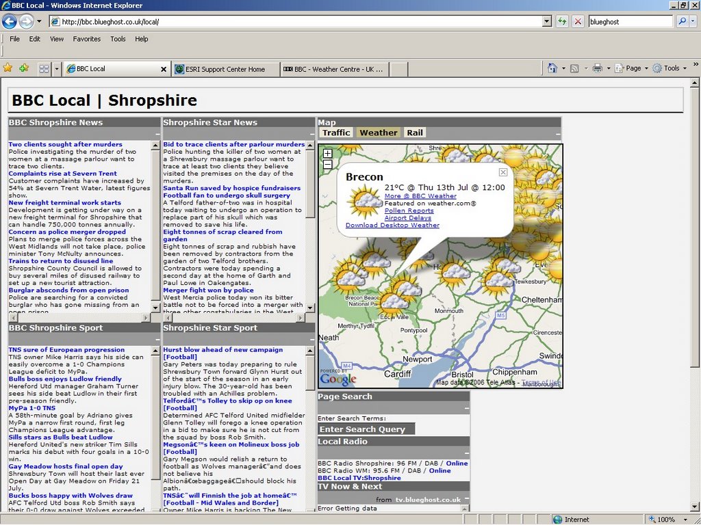701x525 pixels.
Task: Click the Google logo on the map
Action: pos(338,379)
